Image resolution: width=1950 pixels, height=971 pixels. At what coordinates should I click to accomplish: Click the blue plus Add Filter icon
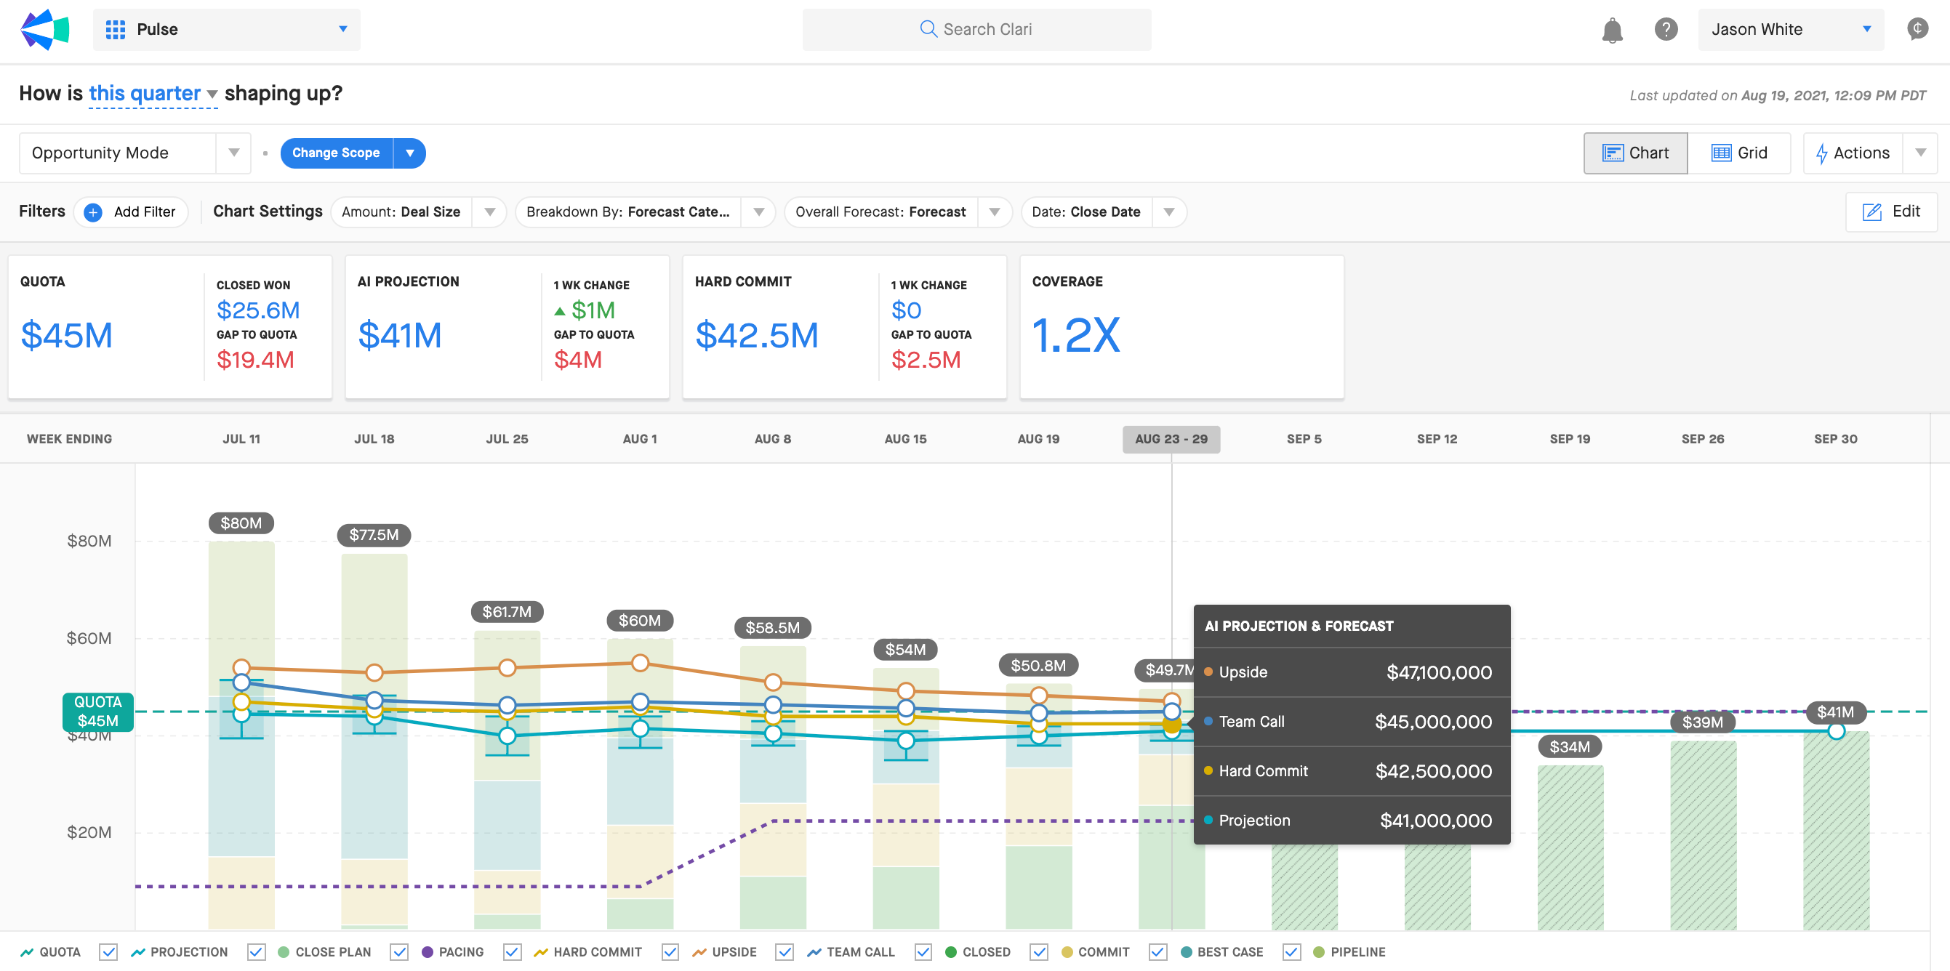pos(93,212)
